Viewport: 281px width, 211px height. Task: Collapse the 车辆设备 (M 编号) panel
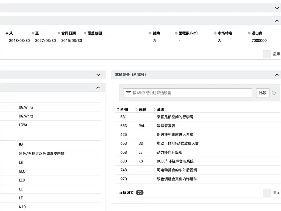coord(277,75)
